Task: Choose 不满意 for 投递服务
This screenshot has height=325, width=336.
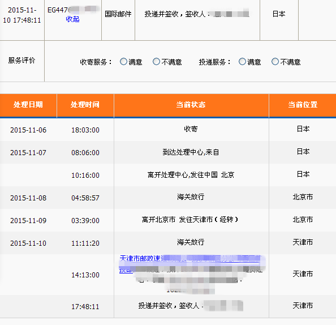Action: [275, 62]
